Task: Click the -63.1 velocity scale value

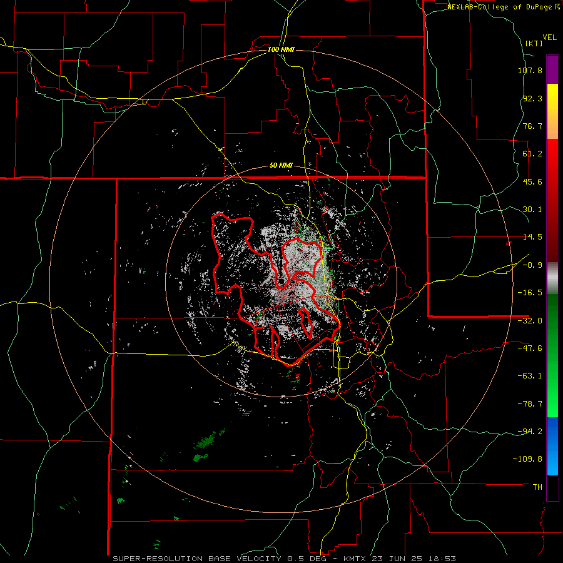Action: tap(530, 376)
